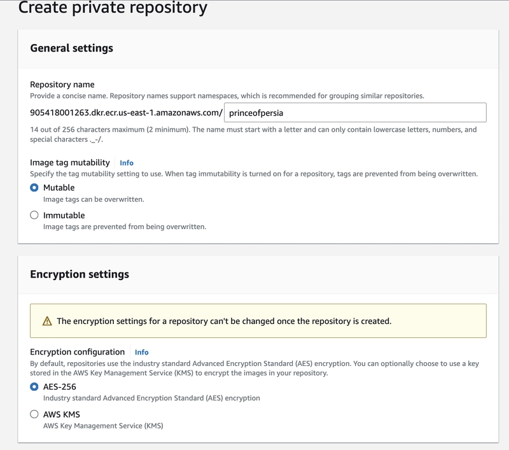Click the encryption settings can't be changed warning text
509x450 pixels.
[223, 321]
